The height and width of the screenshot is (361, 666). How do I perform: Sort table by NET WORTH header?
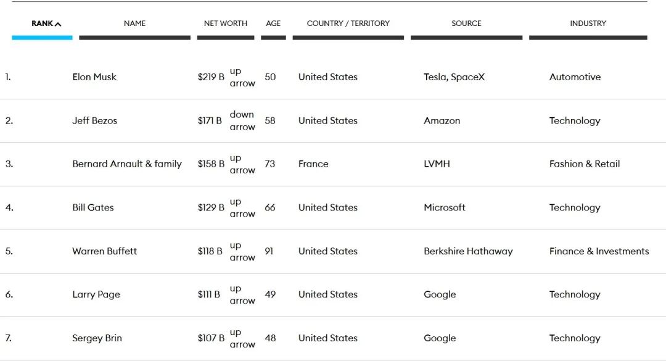[x=226, y=23]
